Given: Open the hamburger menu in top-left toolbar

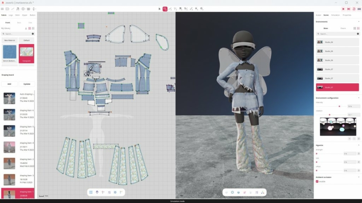Looking at the screenshot, I should point(3,9).
